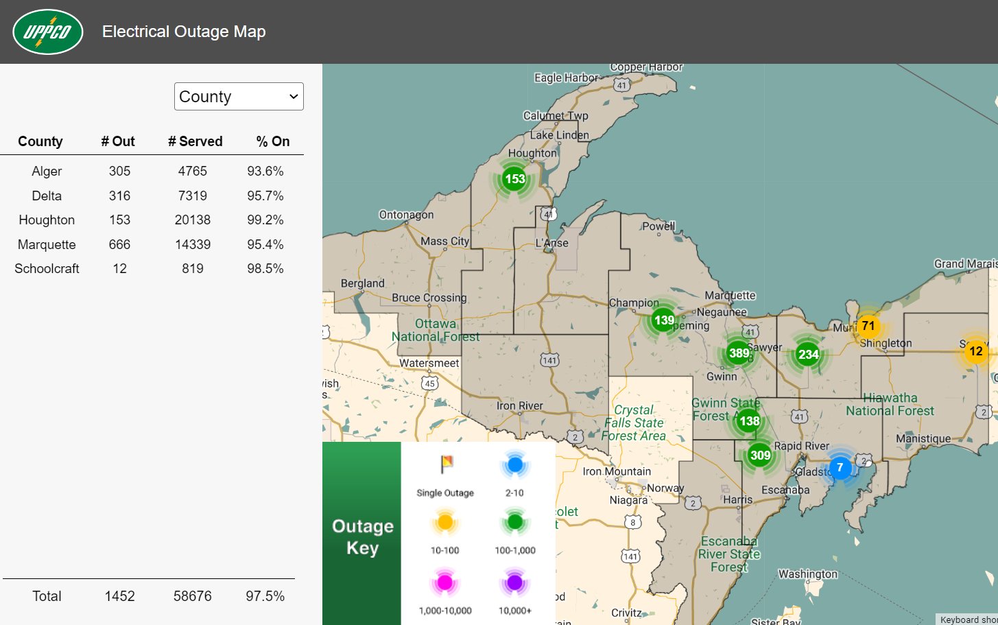Click the # Out column header

coord(118,141)
